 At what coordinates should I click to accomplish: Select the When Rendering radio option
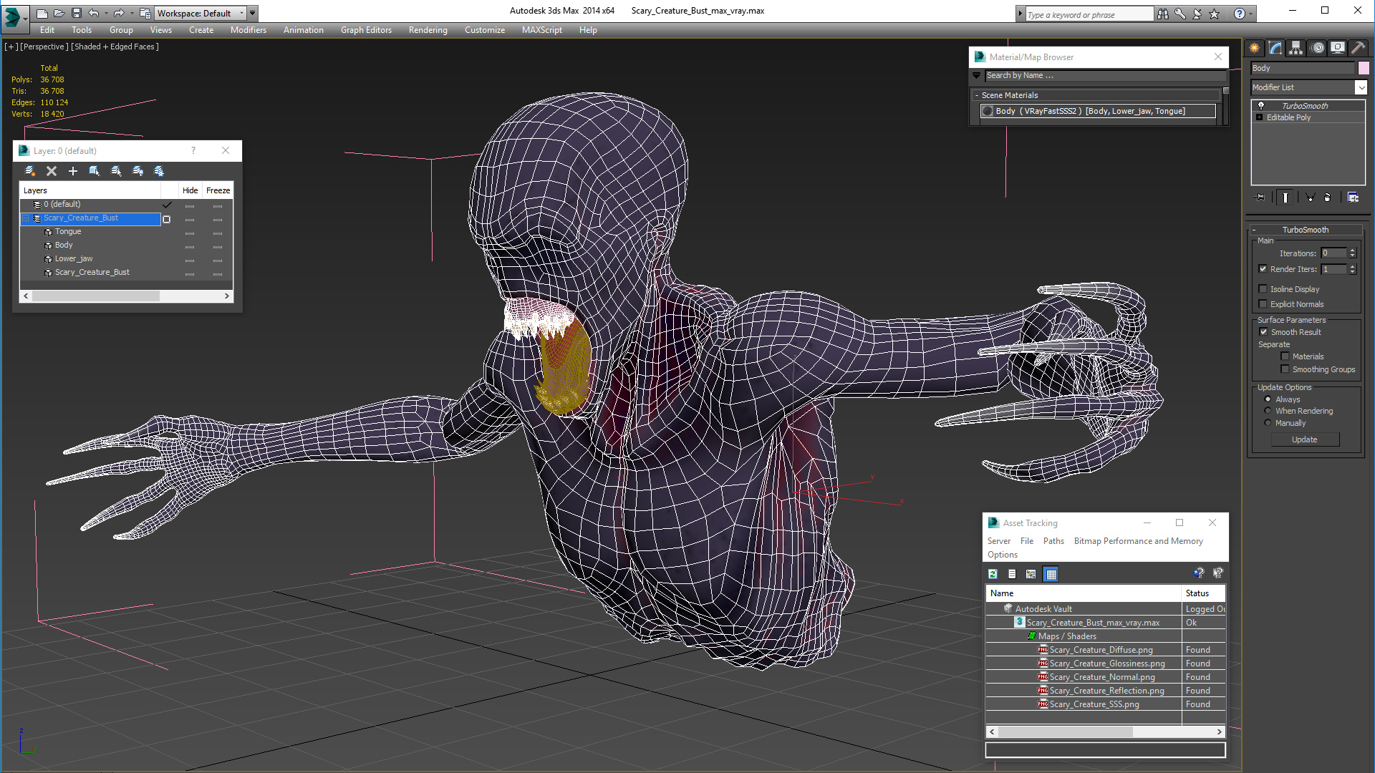1268,411
